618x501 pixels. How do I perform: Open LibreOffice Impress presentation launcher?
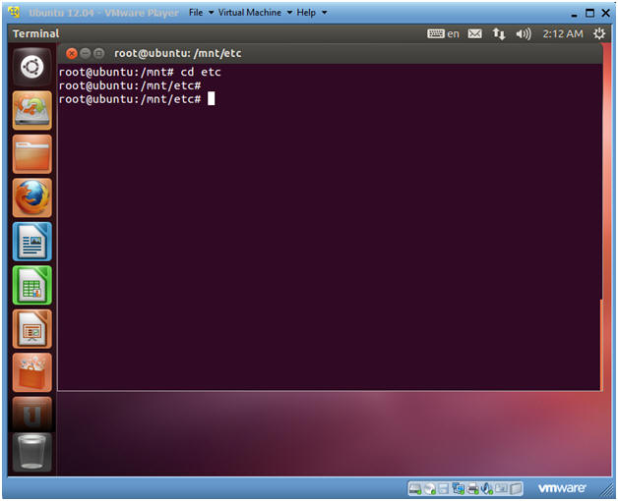tap(31, 329)
